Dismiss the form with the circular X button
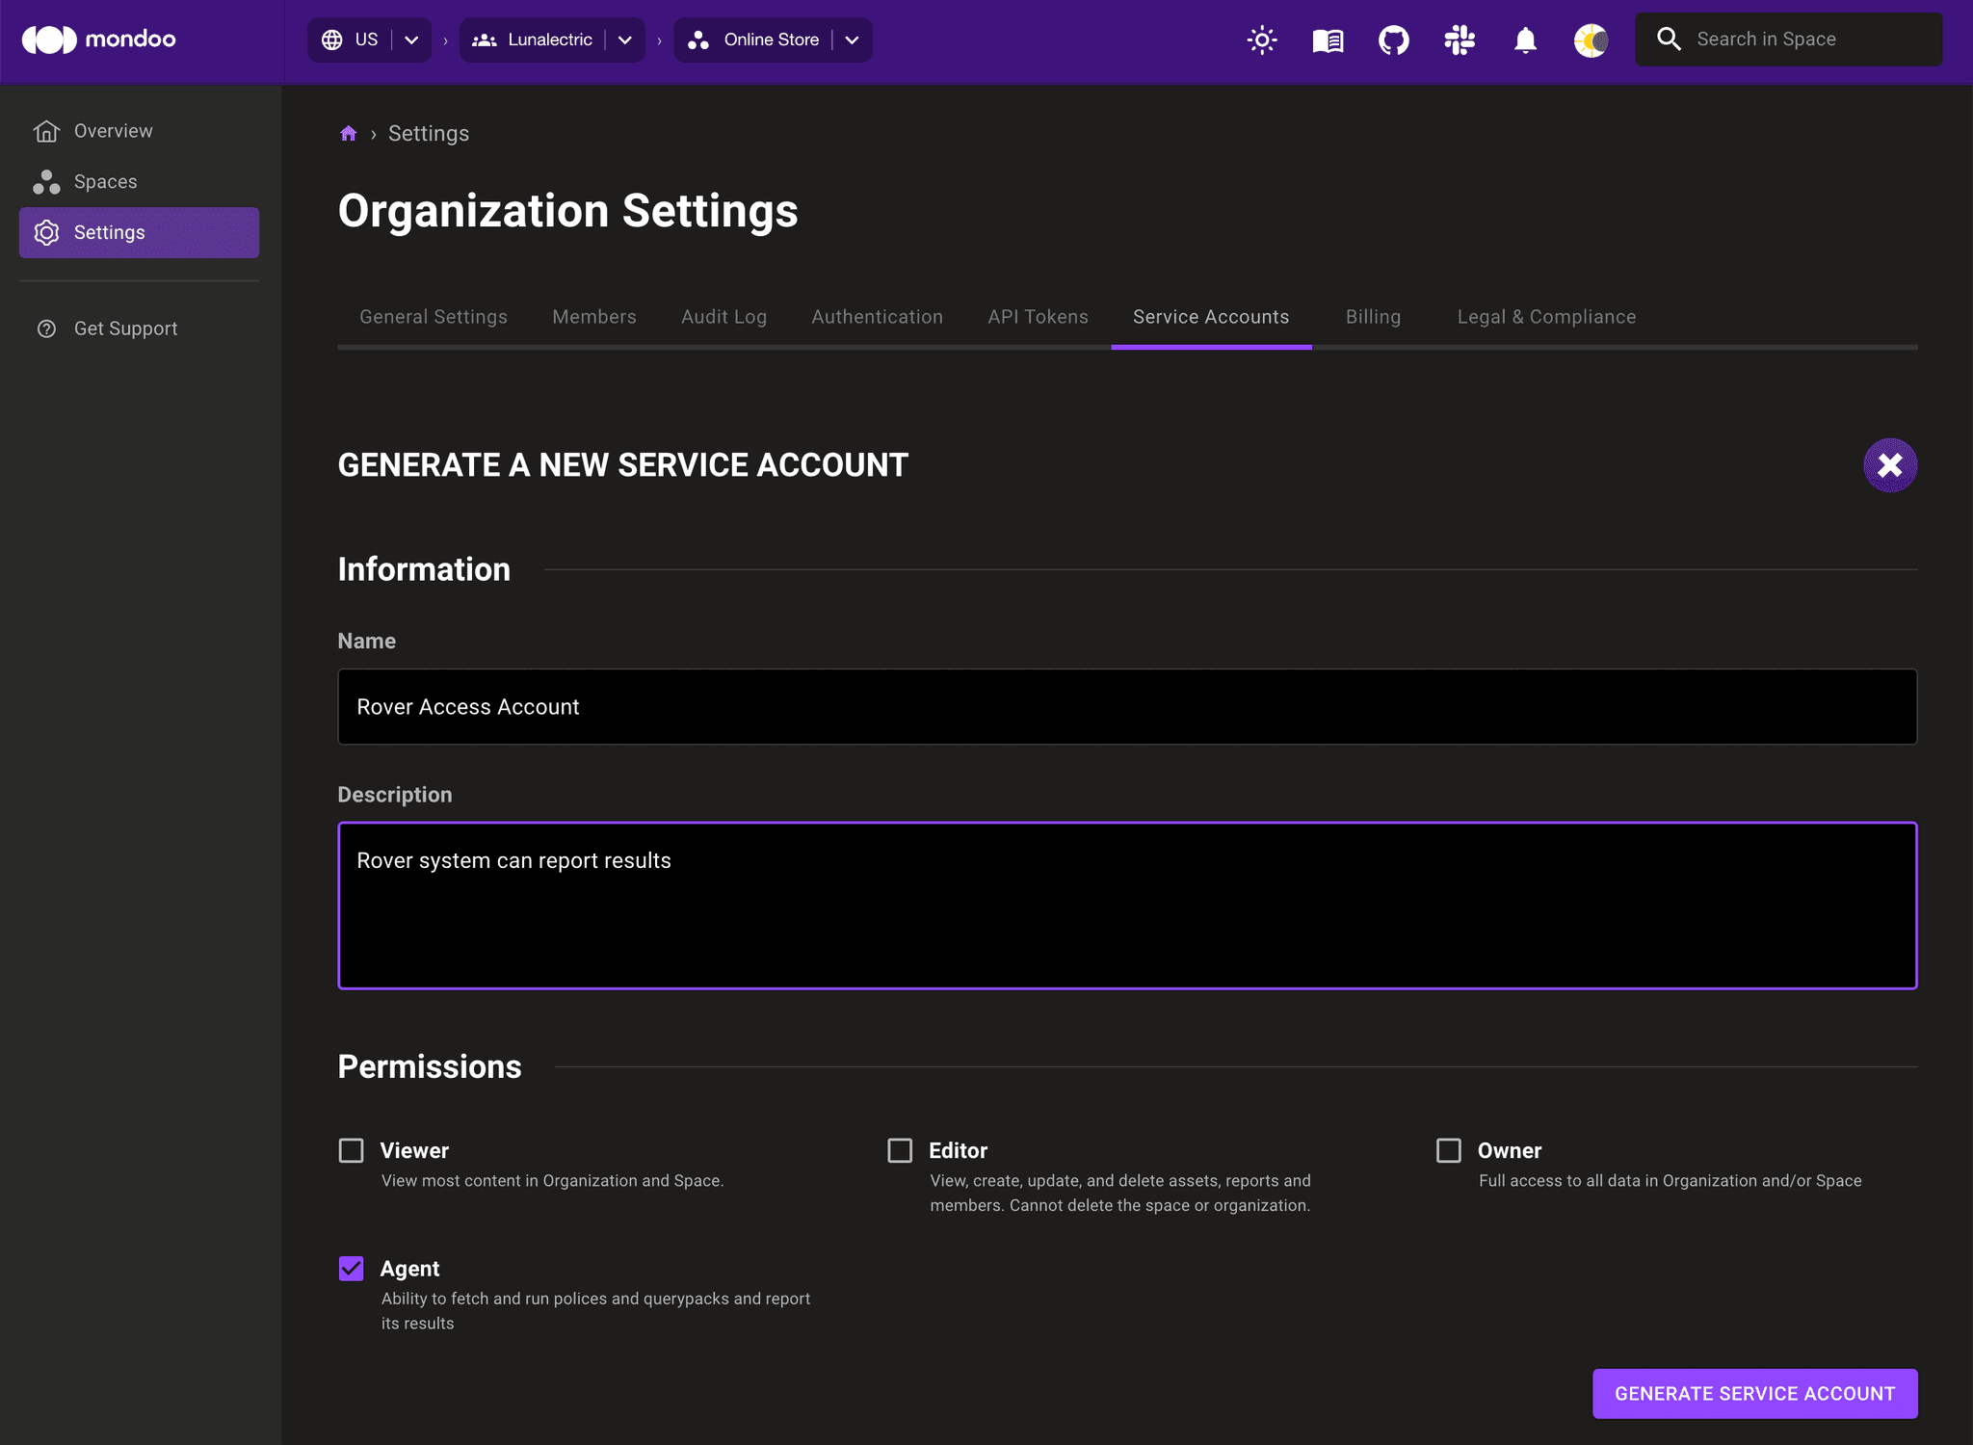The width and height of the screenshot is (1973, 1445). pyautogui.click(x=1890, y=465)
